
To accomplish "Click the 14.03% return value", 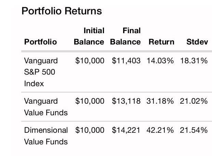I will [160, 61].
